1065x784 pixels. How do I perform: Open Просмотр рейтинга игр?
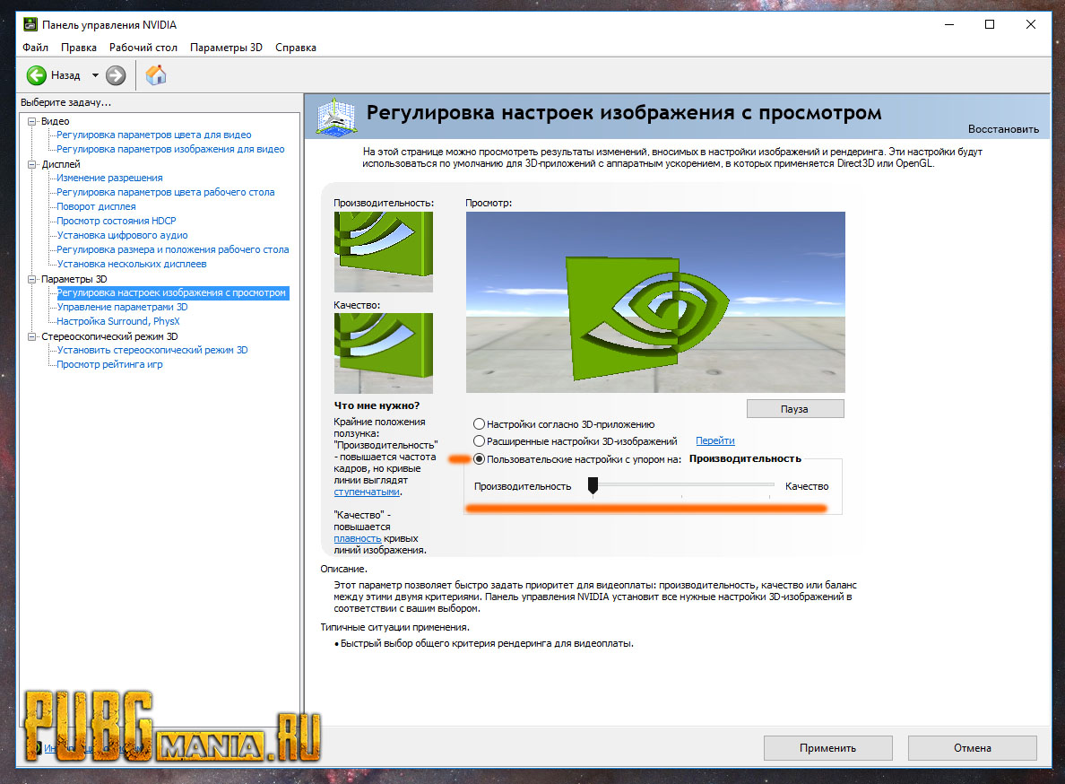(x=109, y=365)
